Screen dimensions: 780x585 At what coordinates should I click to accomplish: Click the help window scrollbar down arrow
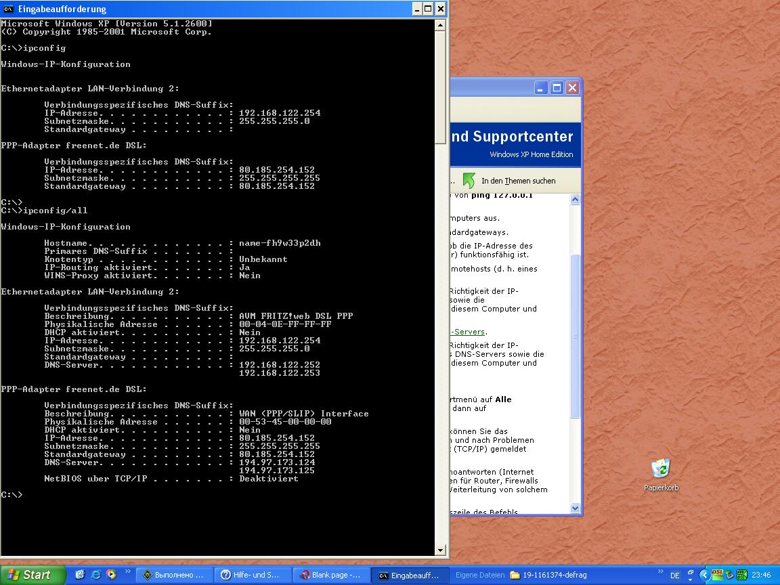pyautogui.click(x=575, y=508)
